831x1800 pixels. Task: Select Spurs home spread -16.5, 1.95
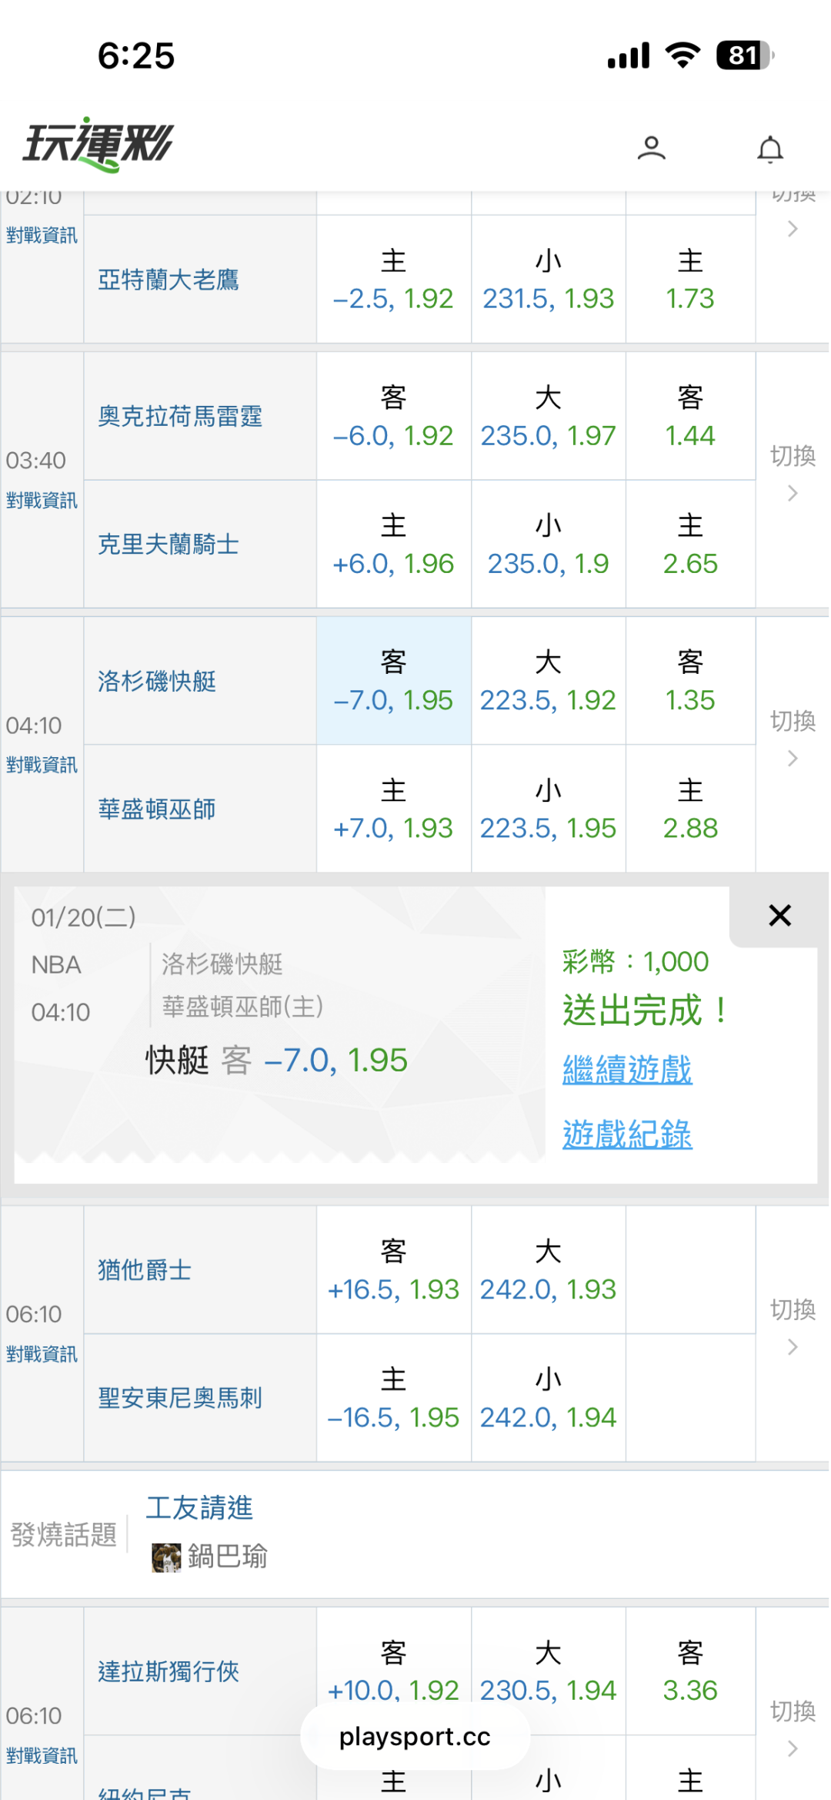pos(393,1399)
